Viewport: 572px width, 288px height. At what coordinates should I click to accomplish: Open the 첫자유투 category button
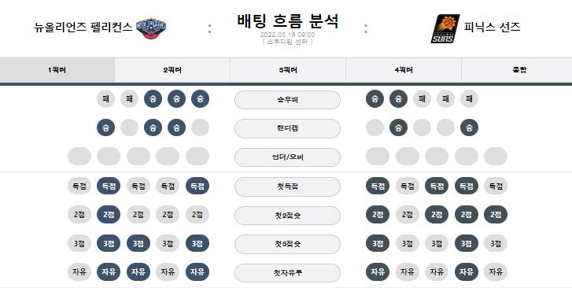287,273
